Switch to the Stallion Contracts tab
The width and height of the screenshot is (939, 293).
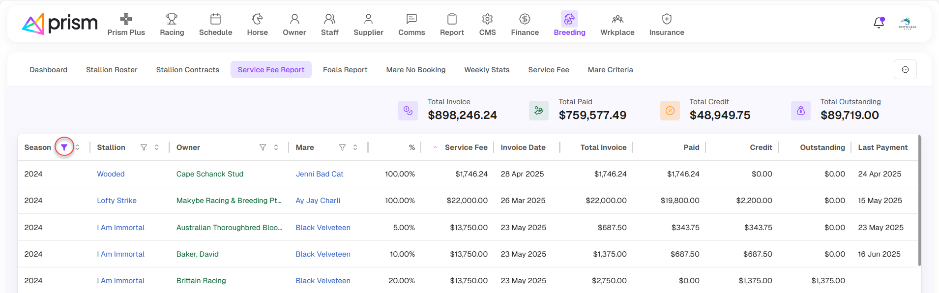pyautogui.click(x=187, y=70)
